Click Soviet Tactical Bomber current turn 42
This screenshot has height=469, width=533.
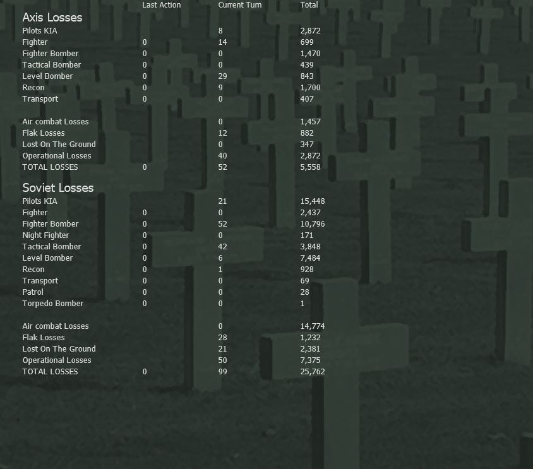pos(223,247)
